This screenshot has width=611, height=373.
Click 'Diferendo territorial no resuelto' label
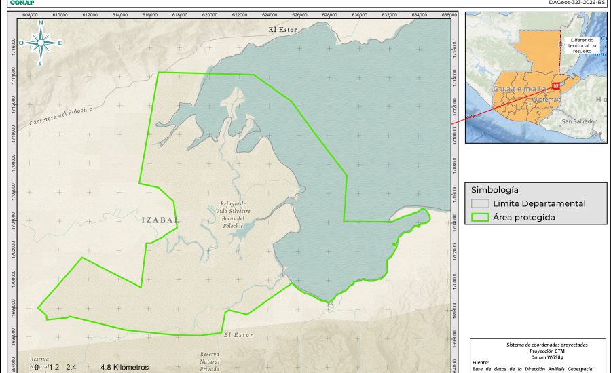[x=583, y=45]
